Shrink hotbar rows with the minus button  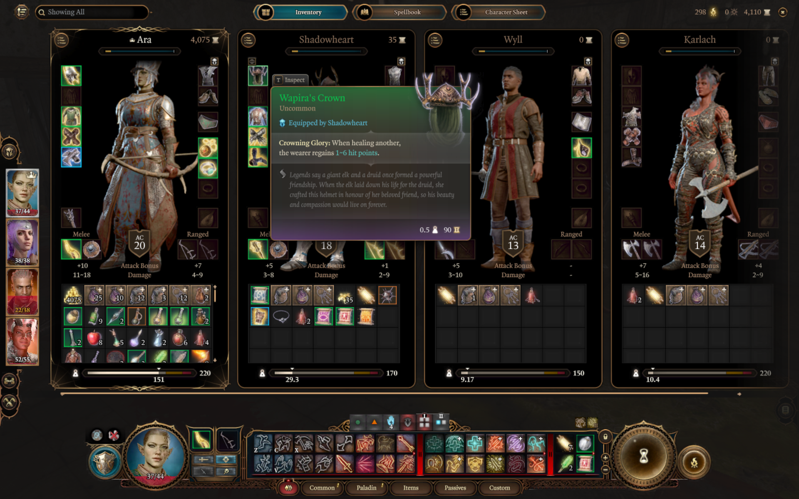[605, 469]
